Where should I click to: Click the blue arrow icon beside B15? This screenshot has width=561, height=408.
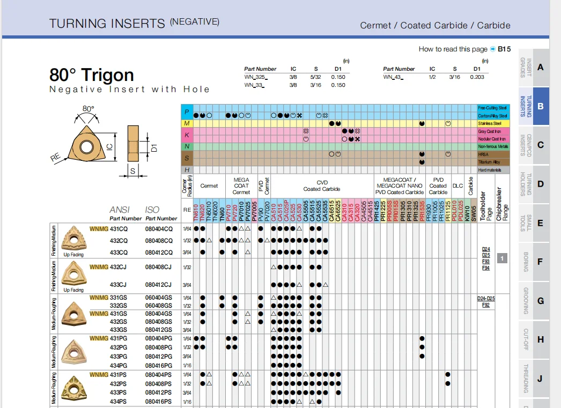click(493, 49)
